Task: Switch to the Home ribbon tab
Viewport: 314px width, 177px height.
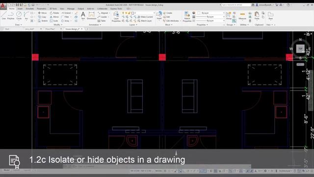Action: (12, 9)
